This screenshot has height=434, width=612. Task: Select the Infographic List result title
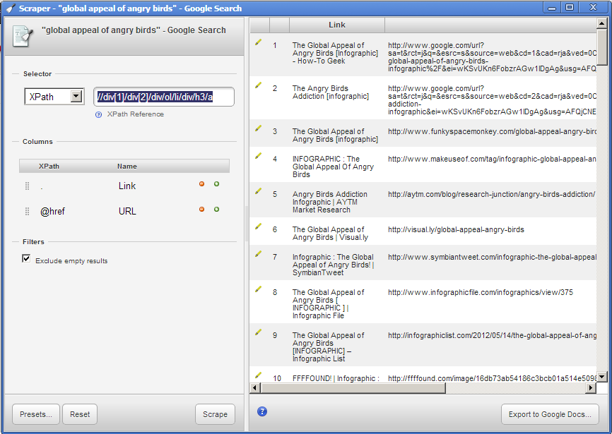[x=328, y=346]
